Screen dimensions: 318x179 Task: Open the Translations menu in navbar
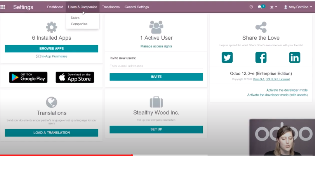point(111,7)
